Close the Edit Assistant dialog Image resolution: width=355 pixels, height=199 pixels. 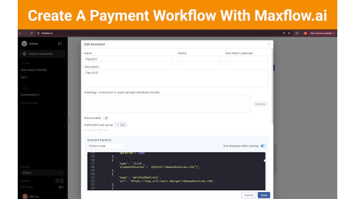268,45
